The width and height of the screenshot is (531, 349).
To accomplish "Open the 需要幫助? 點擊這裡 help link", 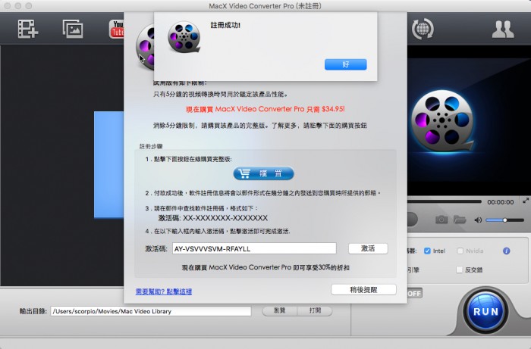I will pos(164,291).
